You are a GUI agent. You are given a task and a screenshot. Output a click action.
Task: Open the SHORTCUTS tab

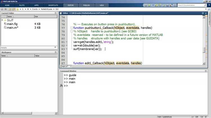(53, 5)
